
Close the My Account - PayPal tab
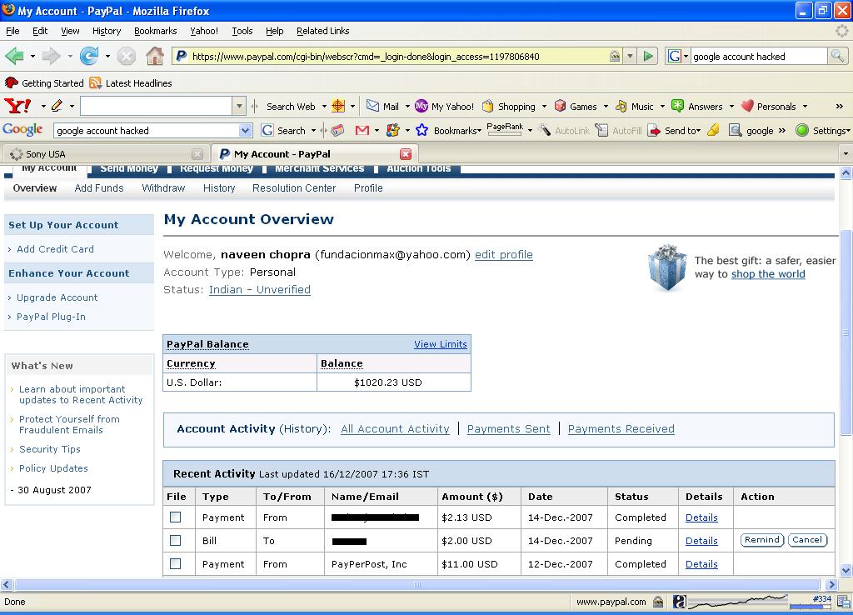pyautogui.click(x=406, y=154)
